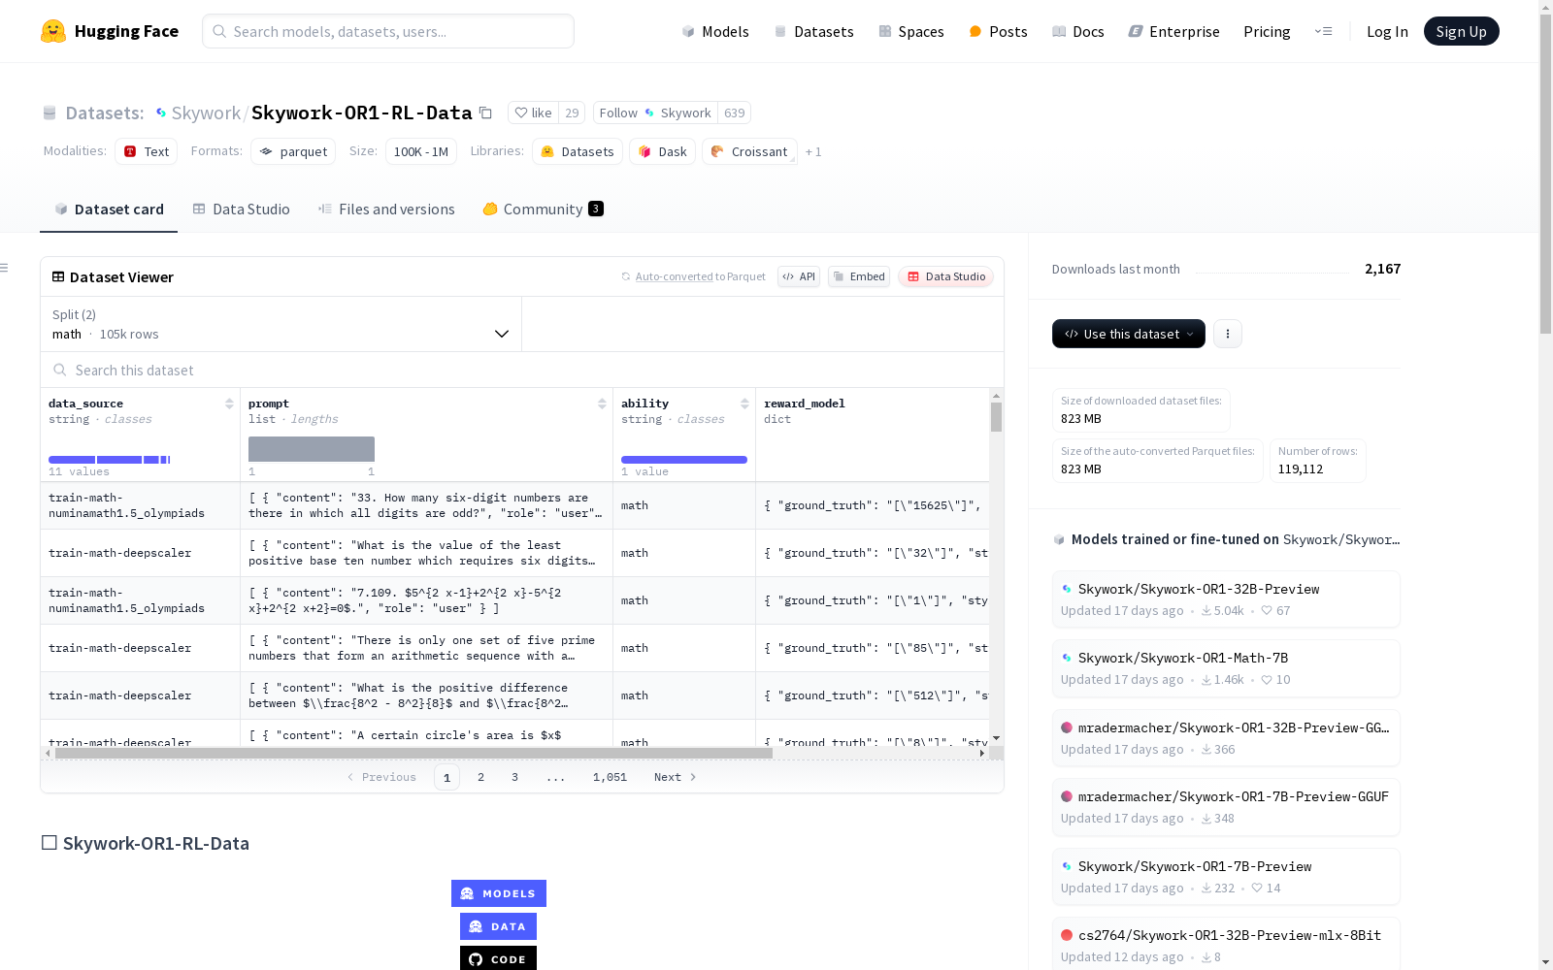Open the Skywork organization breadcrumb link
This screenshot has width=1553, height=970.
coord(206,113)
